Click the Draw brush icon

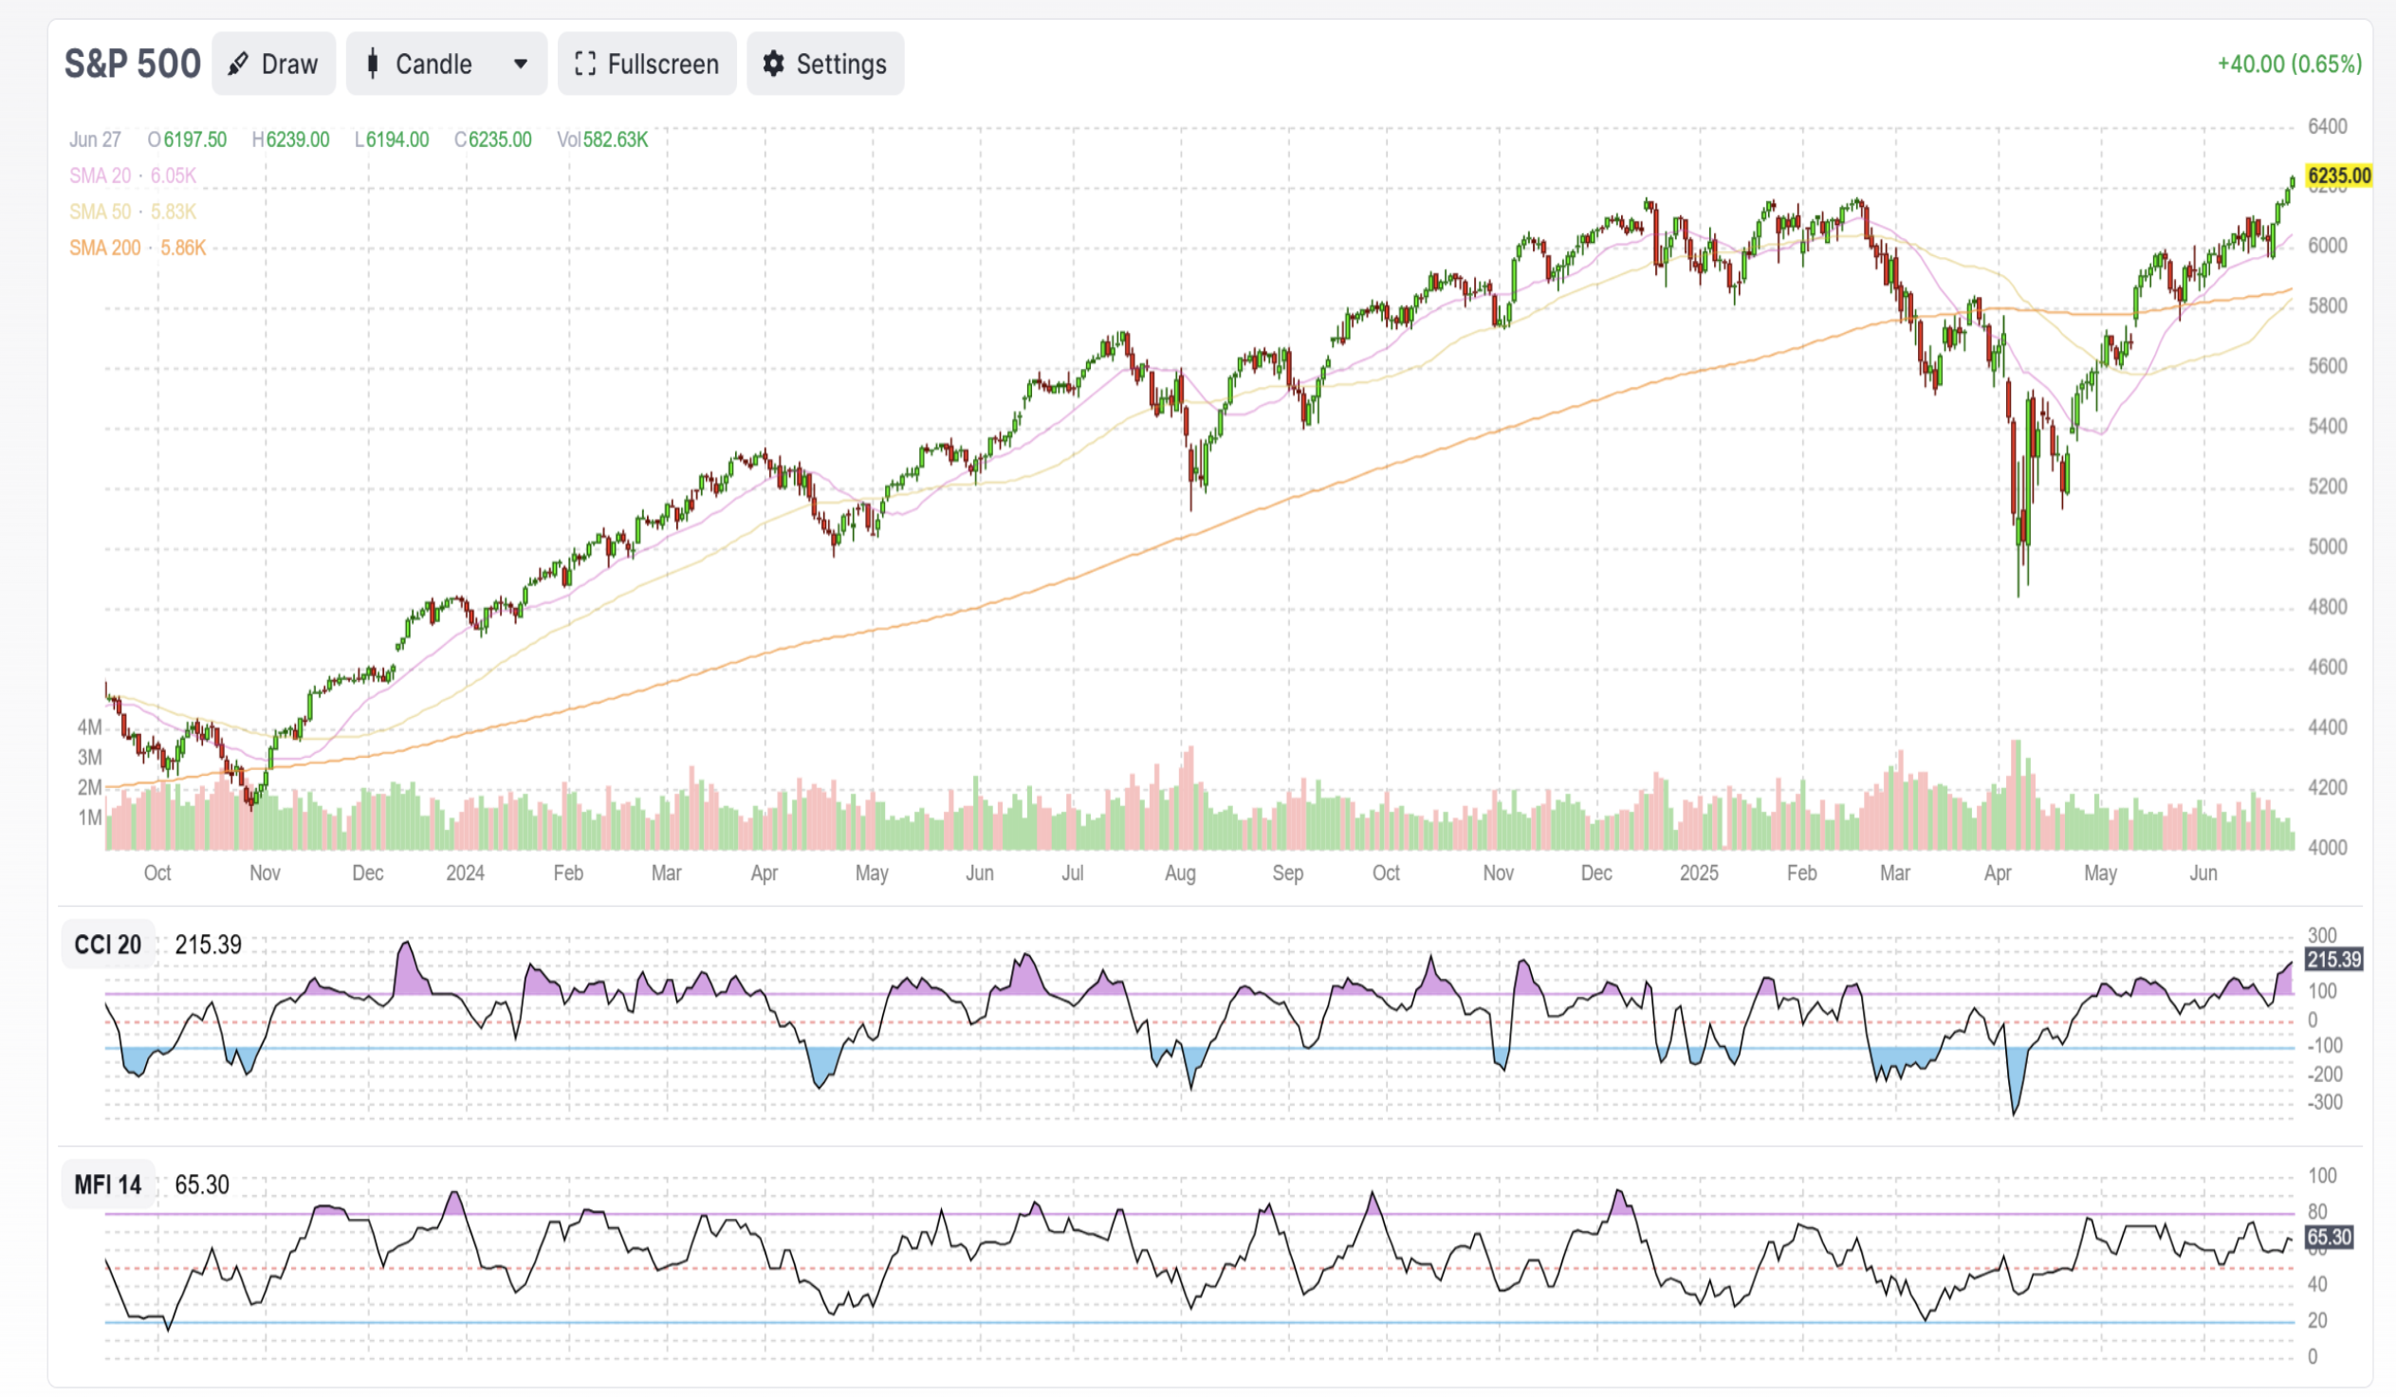coord(239,64)
